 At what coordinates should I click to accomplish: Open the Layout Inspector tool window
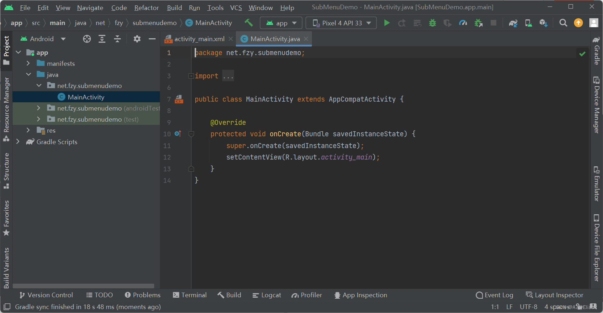(x=555, y=295)
